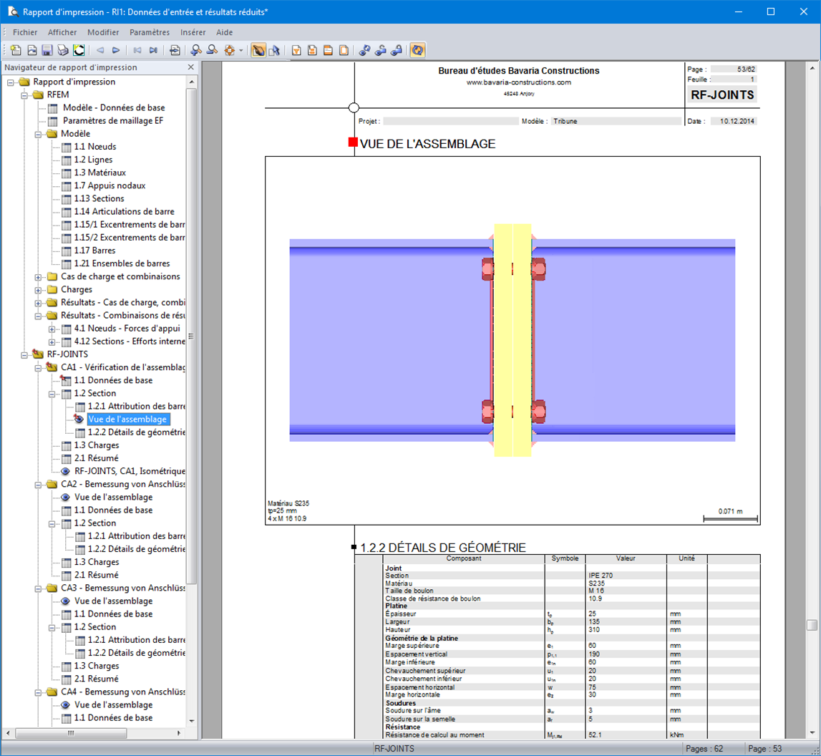Open the Modifier menu

(x=103, y=32)
